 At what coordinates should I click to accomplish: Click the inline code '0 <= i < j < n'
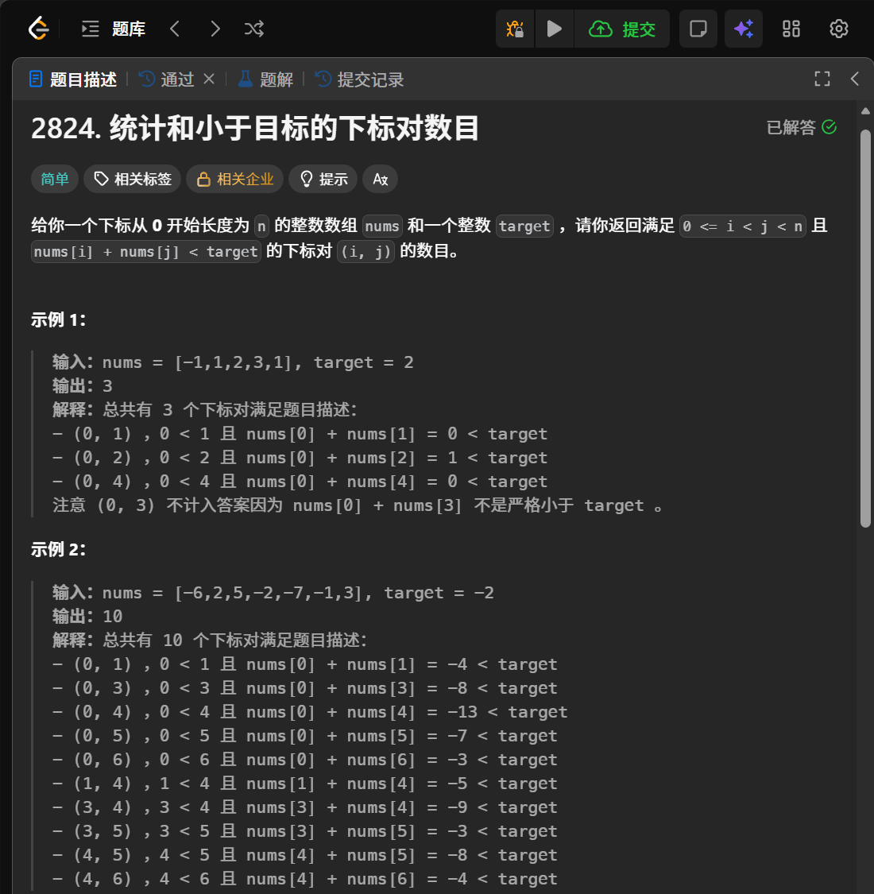pos(743,226)
